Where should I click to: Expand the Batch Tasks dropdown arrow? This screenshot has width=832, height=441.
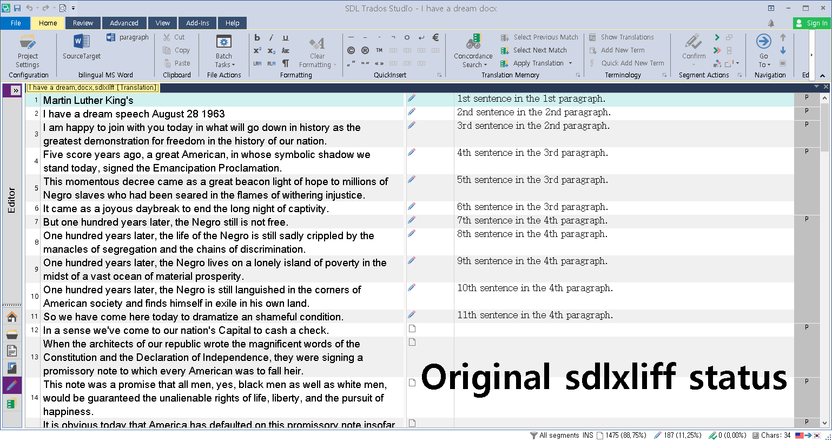233,65
